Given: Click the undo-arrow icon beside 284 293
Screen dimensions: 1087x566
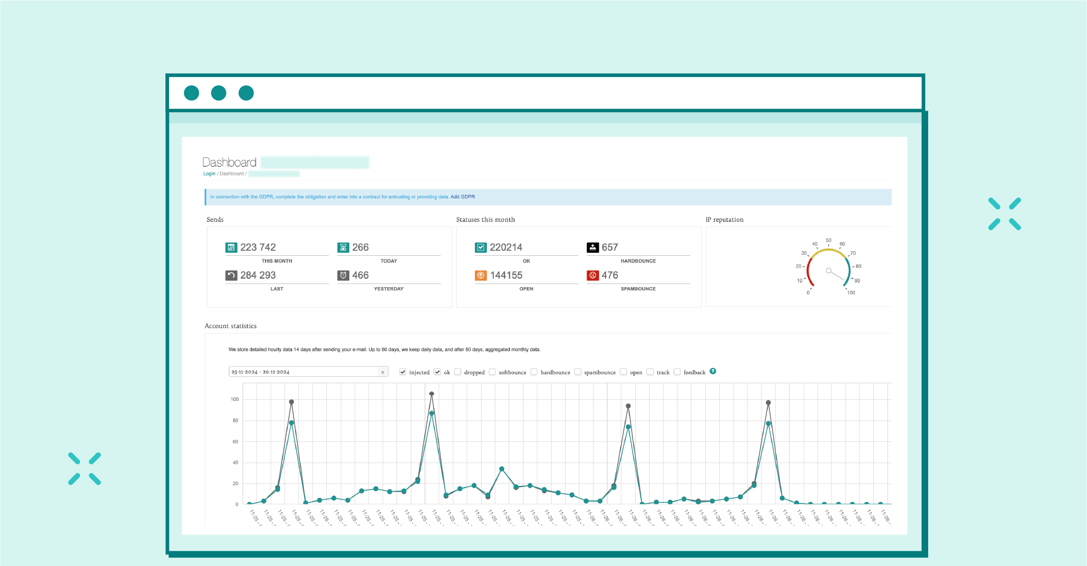Looking at the screenshot, I should pyautogui.click(x=231, y=275).
